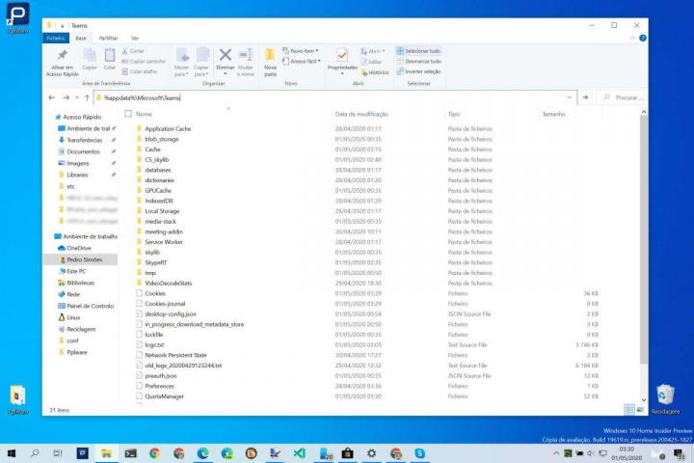This screenshot has width=694, height=463.
Task: Click Inverter seleção in the ribbon
Action: tap(422, 71)
